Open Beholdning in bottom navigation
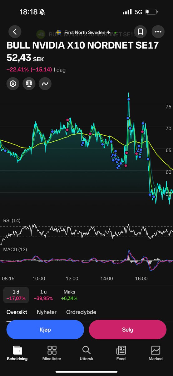Image resolution: width=173 pixels, height=376 pixels. [17, 353]
